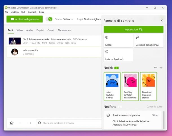
Task: Click the browser back arrow
Action: click(21, 123)
